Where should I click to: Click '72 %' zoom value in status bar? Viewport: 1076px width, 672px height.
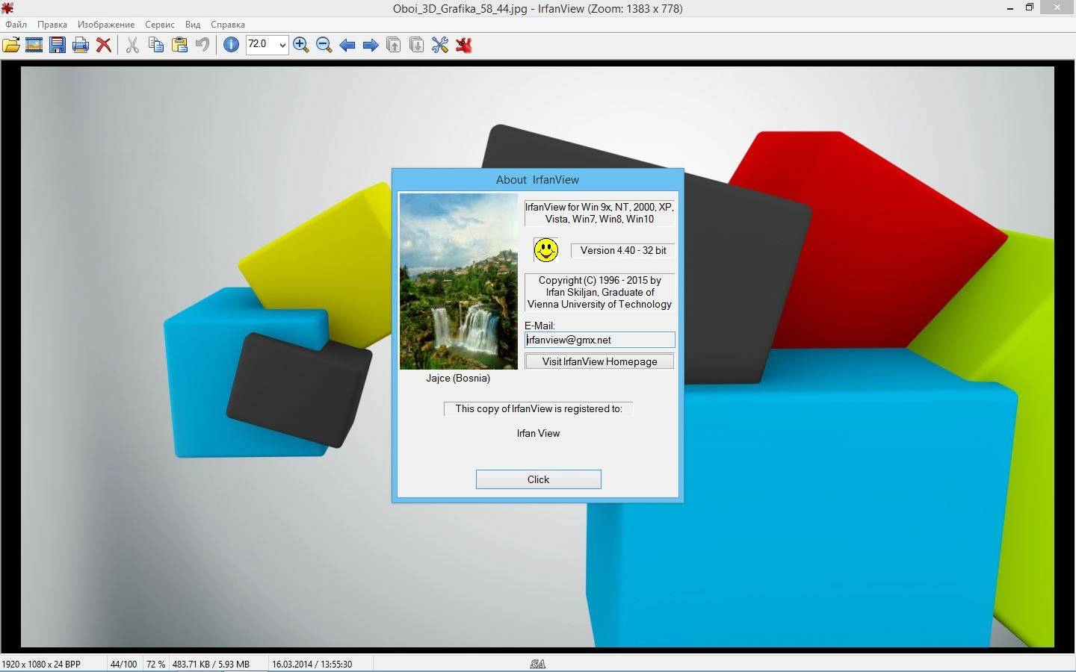coord(155,664)
